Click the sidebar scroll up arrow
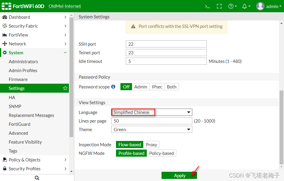 point(71,15)
